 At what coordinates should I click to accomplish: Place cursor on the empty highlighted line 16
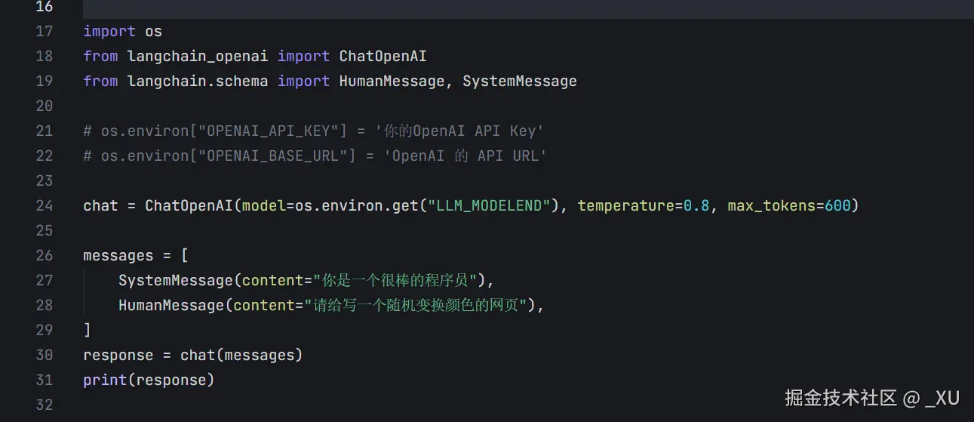point(453,8)
